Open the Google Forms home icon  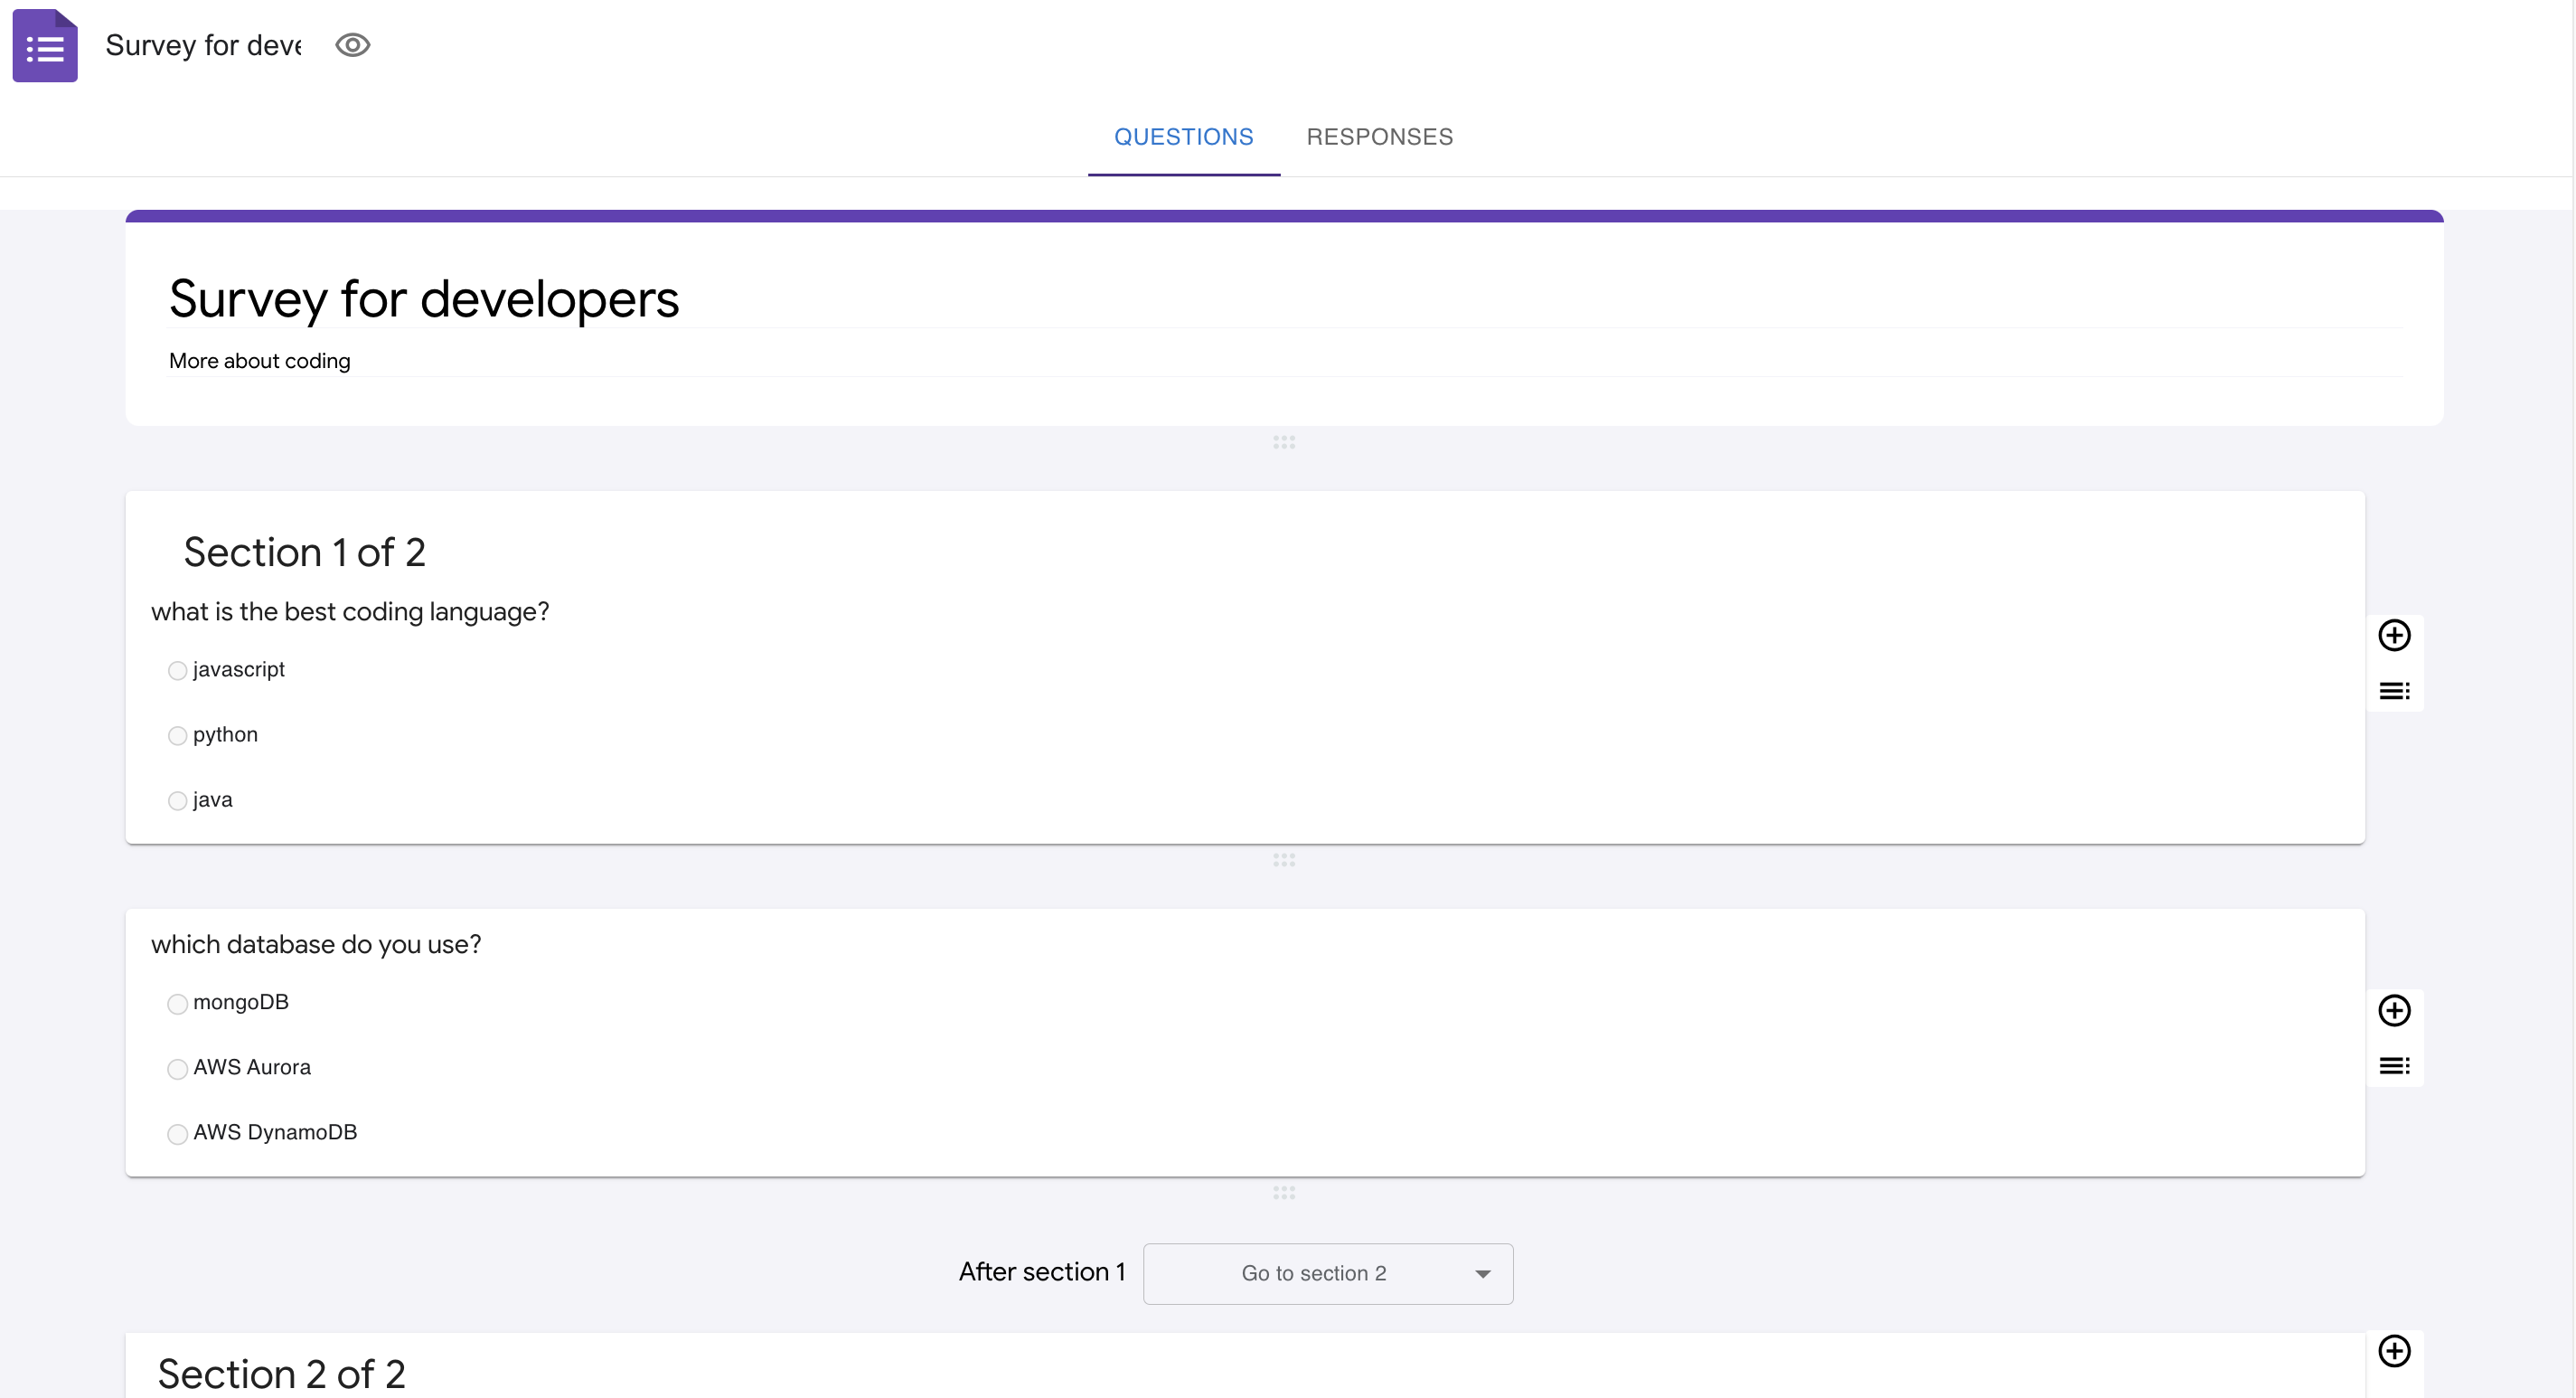pyautogui.click(x=45, y=45)
